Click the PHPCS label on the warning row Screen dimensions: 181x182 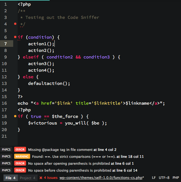click(6, 156)
